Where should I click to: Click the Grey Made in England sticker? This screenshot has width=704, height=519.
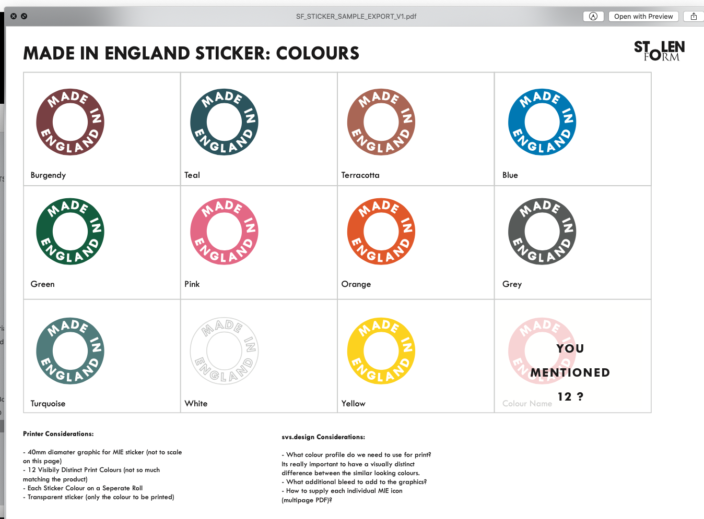coord(542,232)
